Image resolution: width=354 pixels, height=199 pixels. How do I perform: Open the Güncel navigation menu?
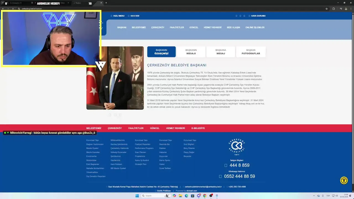pyautogui.click(x=194, y=27)
